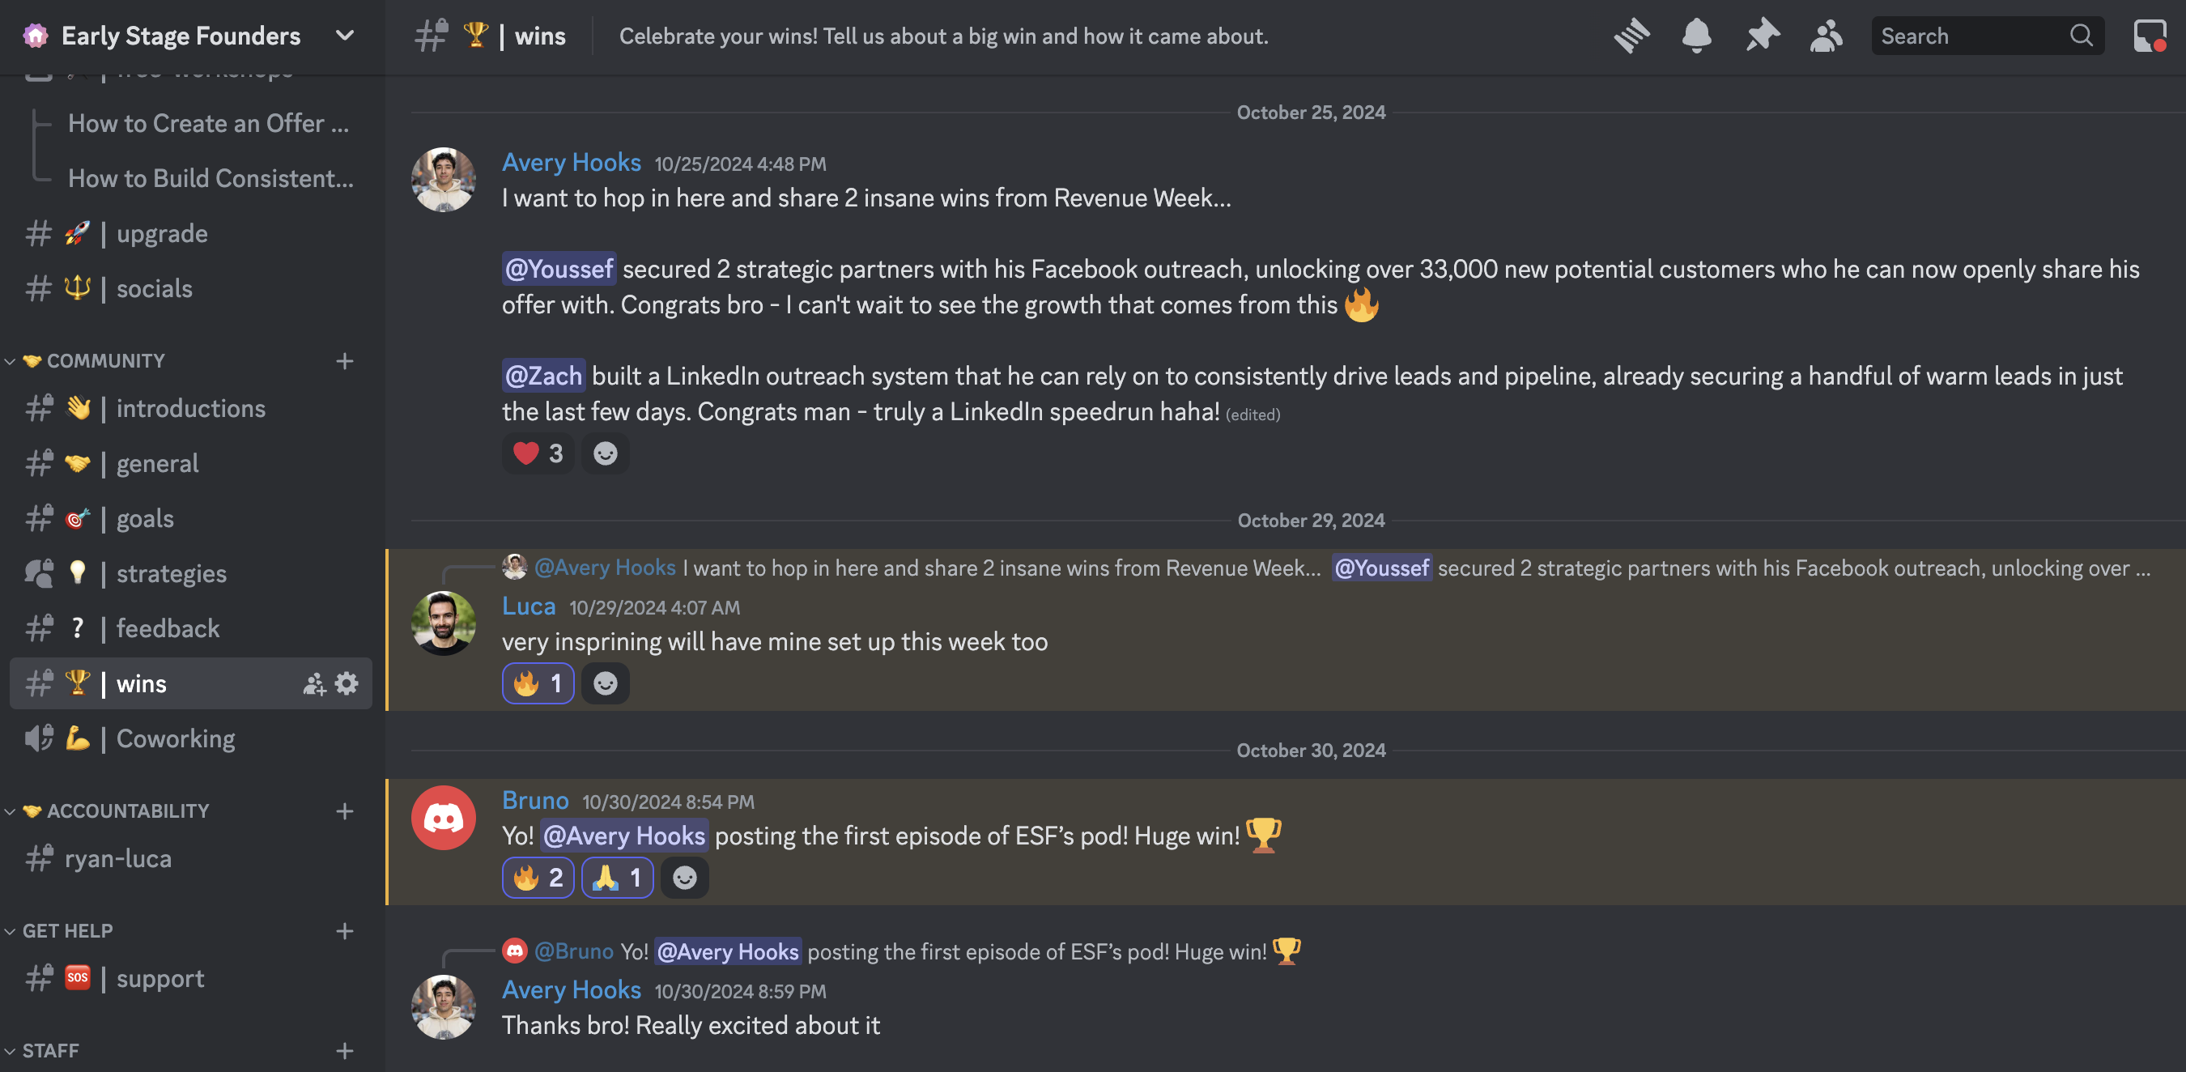This screenshot has width=2186, height=1072.
Task: Open the Early Stage Founders server dropdown
Action: click(x=343, y=36)
